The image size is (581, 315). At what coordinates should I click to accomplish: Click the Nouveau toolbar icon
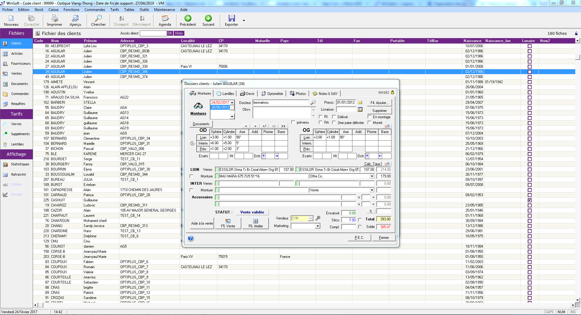(x=11, y=18)
